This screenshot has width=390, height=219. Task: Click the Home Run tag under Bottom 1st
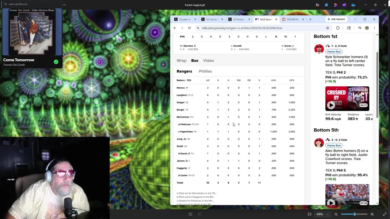tap(334, 52)
